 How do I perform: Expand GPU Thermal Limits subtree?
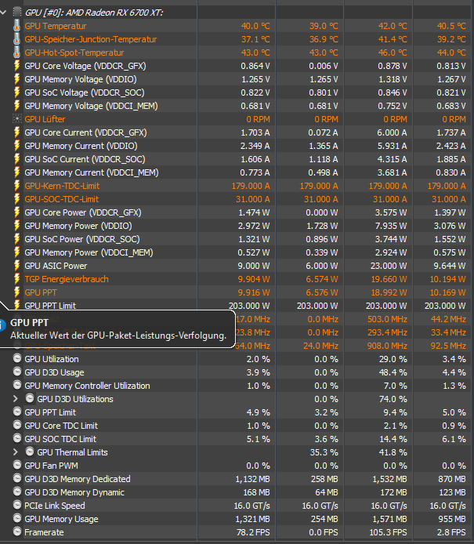(x=15, y=452)
